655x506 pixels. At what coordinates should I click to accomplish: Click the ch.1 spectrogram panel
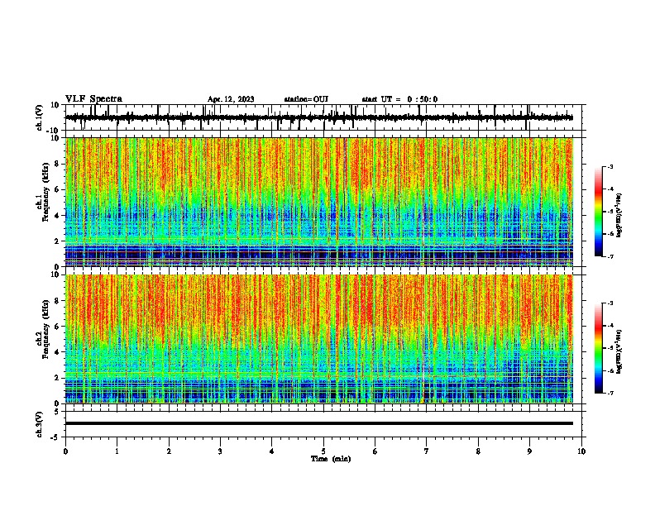[318, 202]
